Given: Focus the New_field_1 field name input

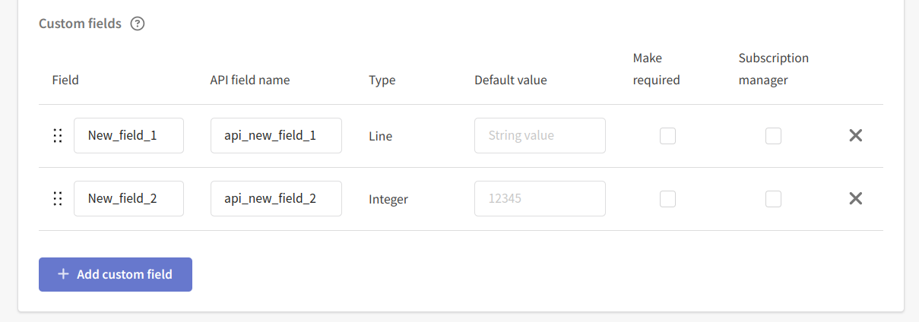Looking at the screenshot, I should (128, 136).
